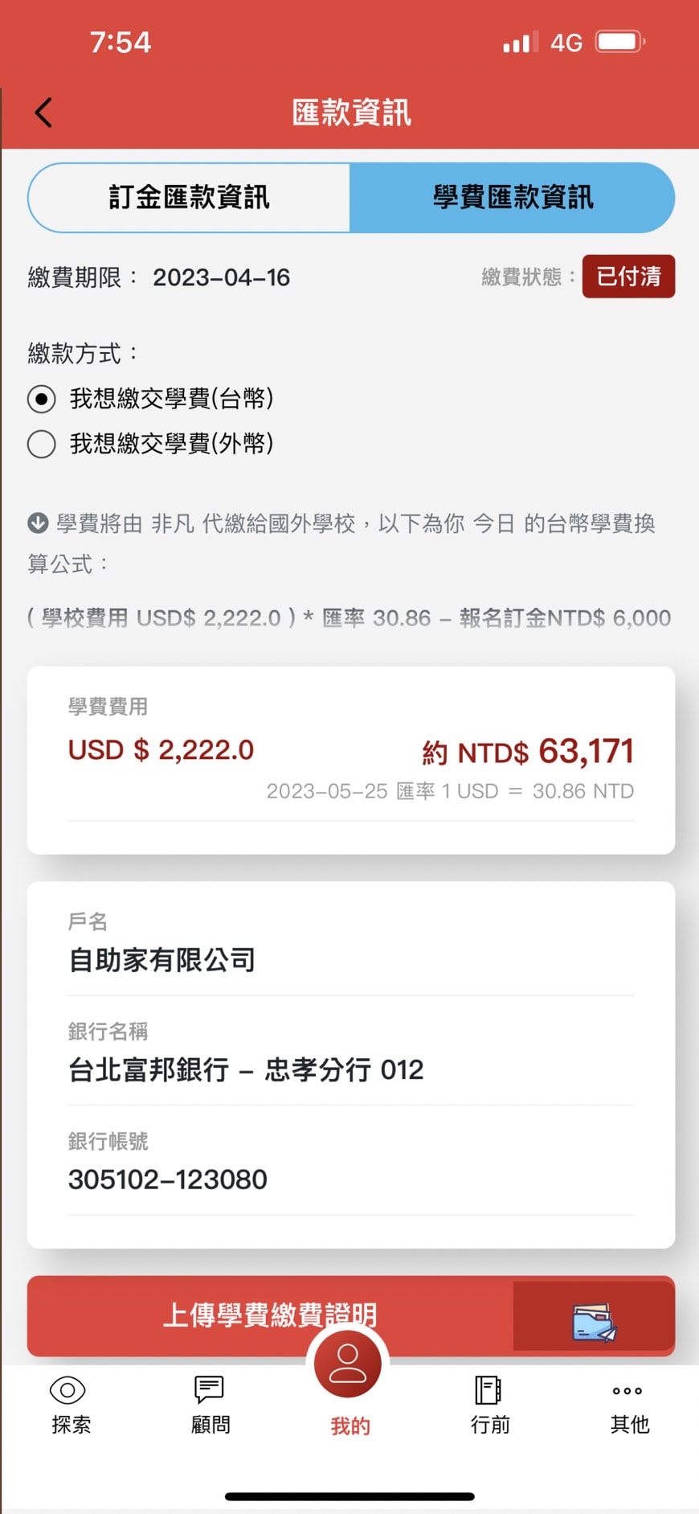Screen dimensions: 699x1514
Task: Collapse the tuition formula arrow icon
Action: pos(38,523)
